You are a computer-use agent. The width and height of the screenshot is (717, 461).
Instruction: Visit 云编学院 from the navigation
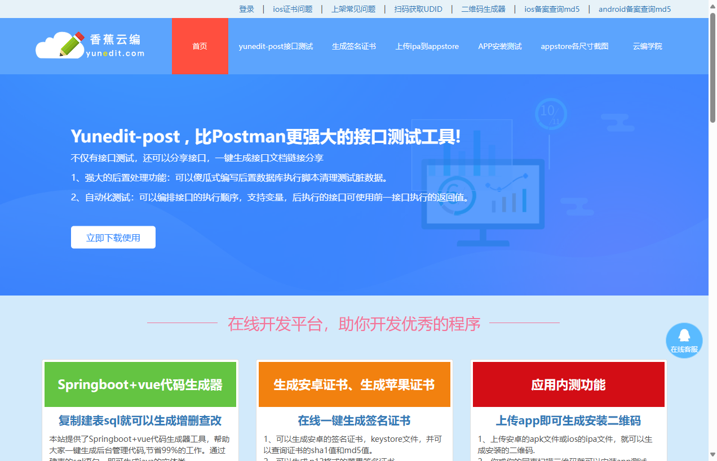click(647, 46)
